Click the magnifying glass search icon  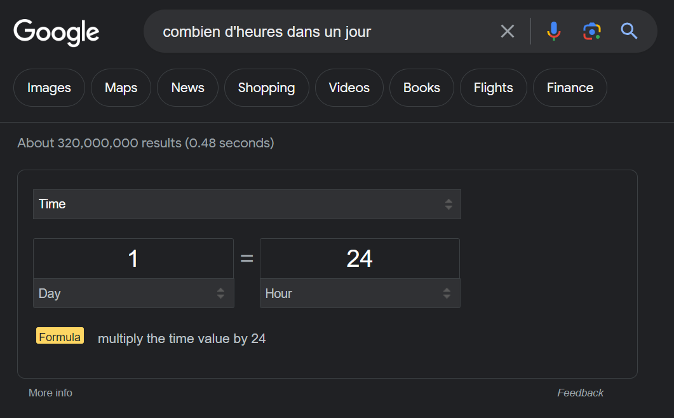tap(629, 31)
